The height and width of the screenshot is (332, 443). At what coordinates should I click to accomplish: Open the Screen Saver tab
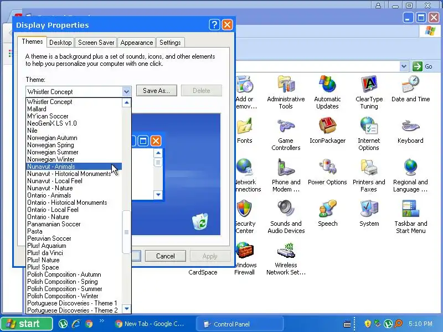click(x=96, y=43)
